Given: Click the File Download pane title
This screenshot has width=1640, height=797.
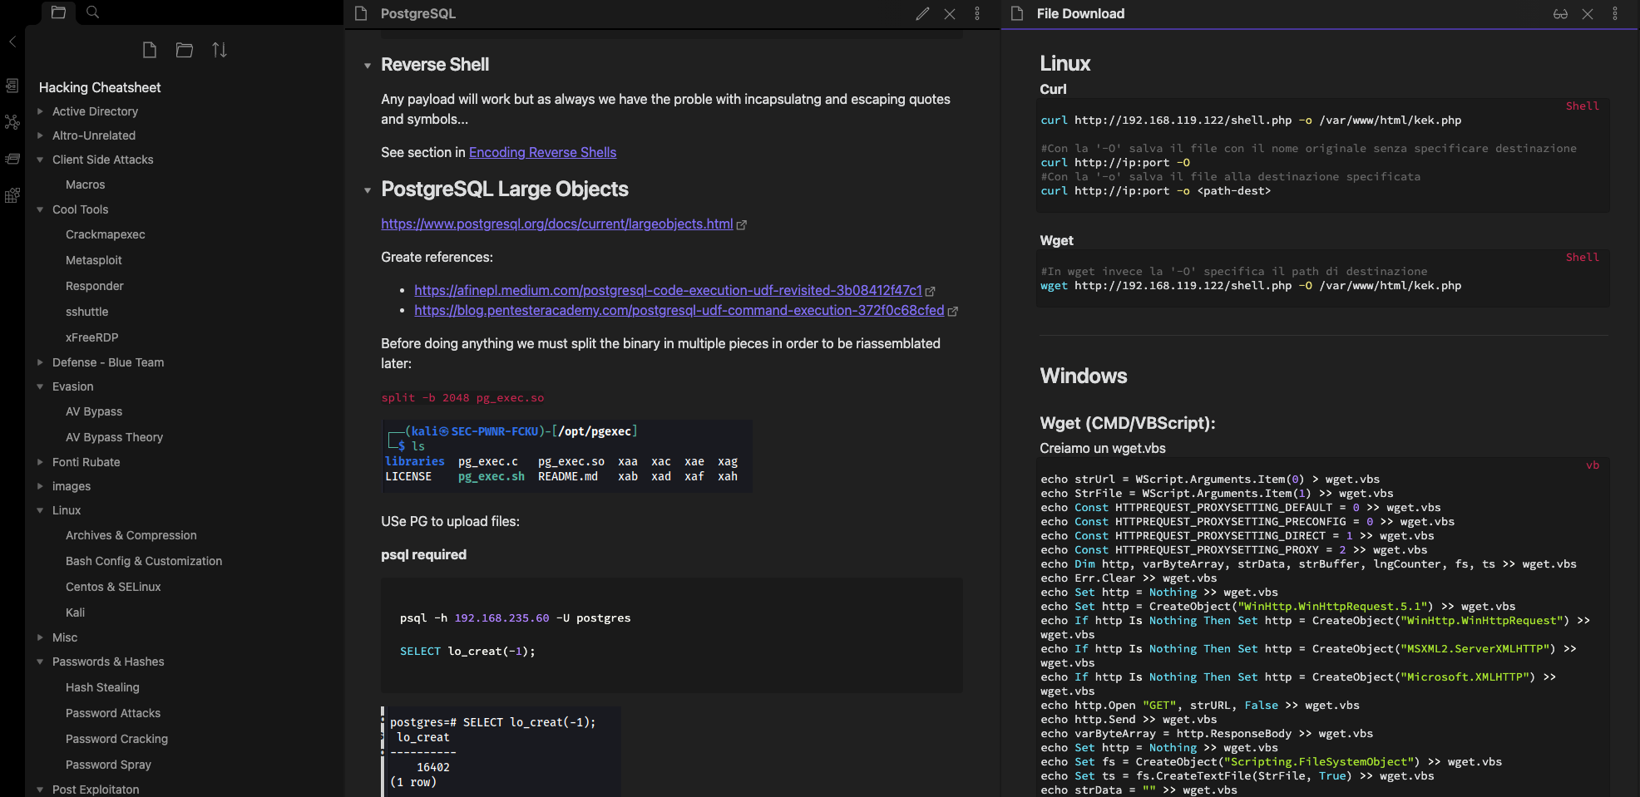Looking at the screenshot, I should [1080, 13].
